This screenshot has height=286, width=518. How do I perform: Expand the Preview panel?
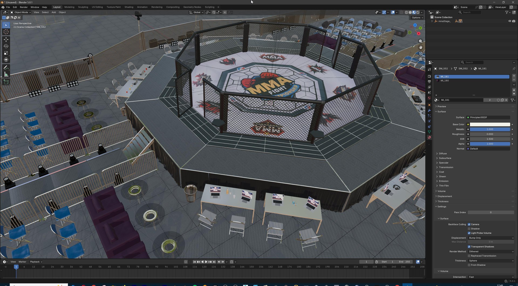[x=442, y=107]
